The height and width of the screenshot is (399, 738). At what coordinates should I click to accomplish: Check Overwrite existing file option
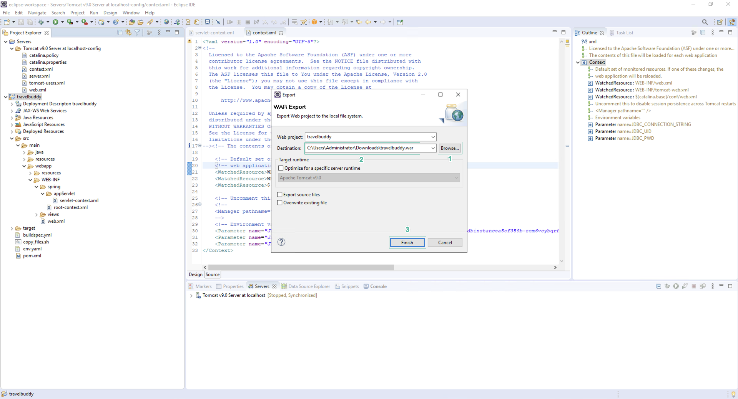pos(280,203)
